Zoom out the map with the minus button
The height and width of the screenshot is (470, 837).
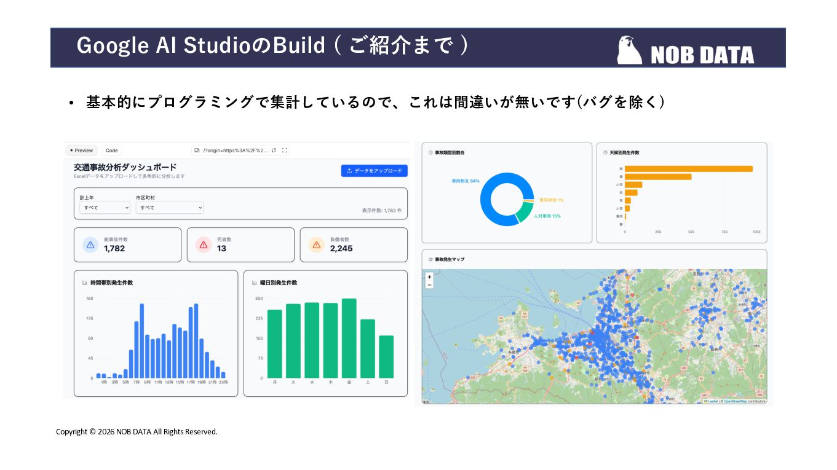[x=429, y=284]
